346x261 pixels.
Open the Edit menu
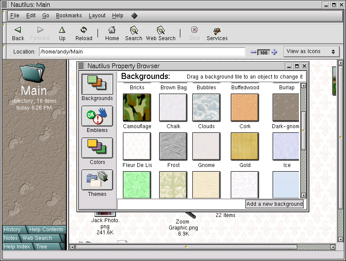coord(31,16)
